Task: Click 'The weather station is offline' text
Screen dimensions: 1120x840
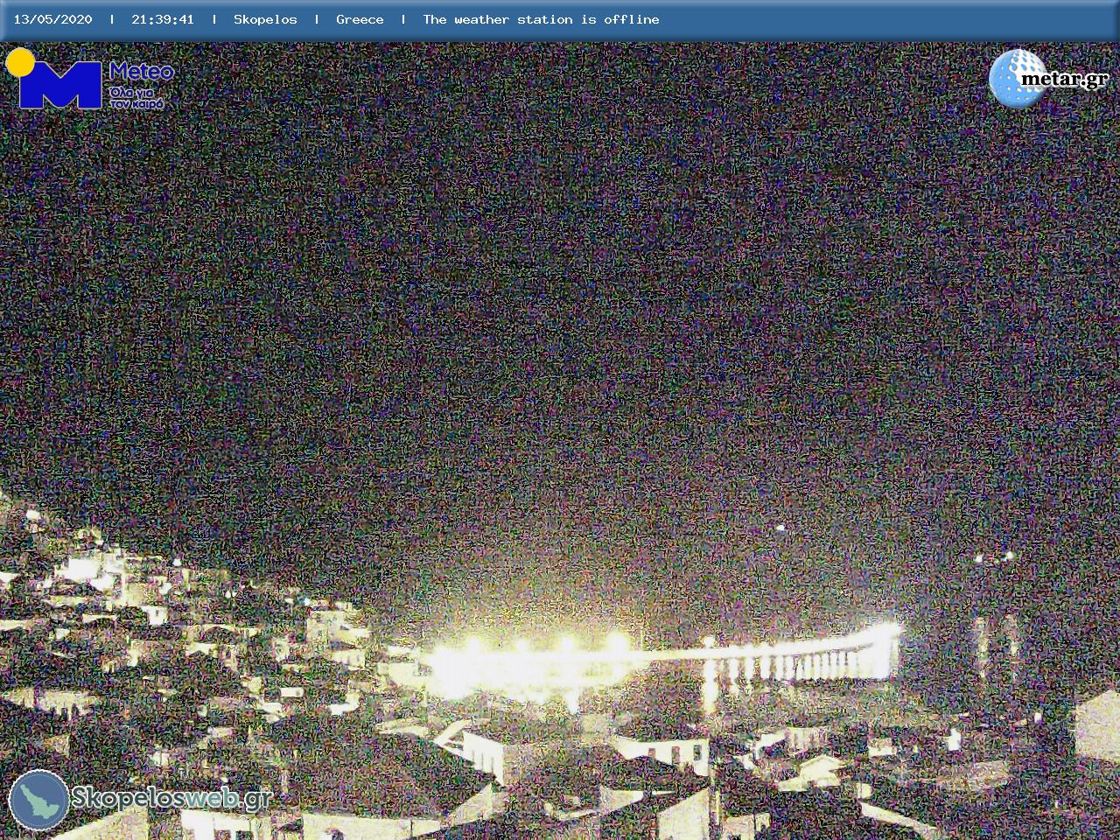Action: (x=541, y=19)
